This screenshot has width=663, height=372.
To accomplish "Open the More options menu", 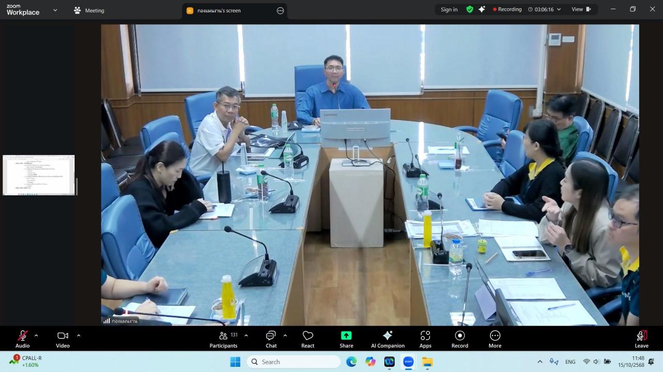I will (x=495, y=339).
